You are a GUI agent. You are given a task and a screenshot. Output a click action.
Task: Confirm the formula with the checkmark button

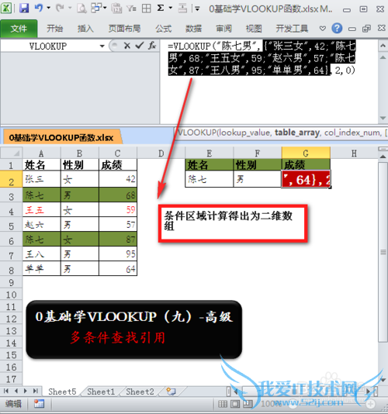[139, 46]
